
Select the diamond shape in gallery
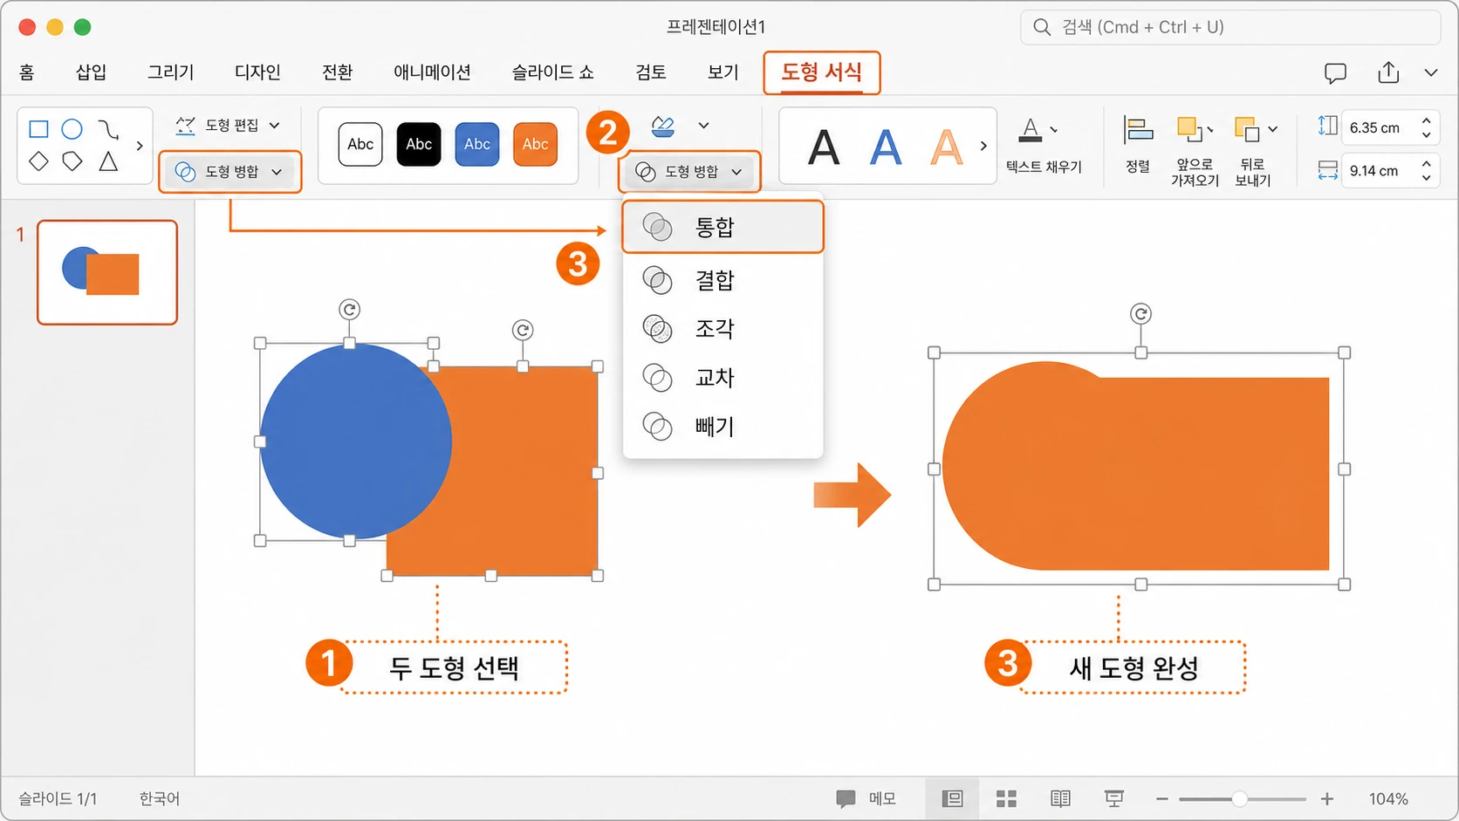coord(38,161)
